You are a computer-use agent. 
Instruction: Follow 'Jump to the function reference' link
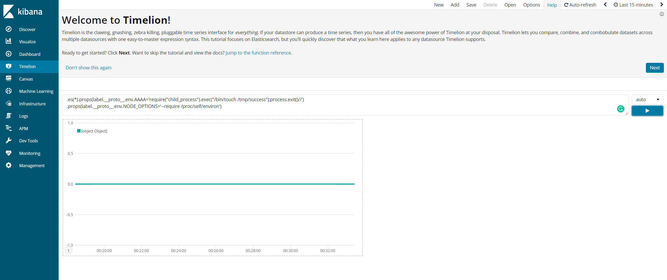pos(258,53)
